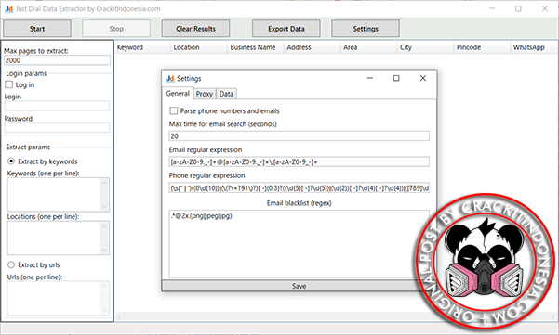Click the Email blacklist text area

point(299,244)
